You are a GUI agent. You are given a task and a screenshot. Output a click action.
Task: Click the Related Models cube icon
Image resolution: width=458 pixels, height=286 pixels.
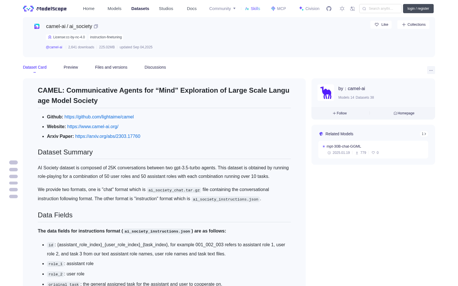pyautogui.click(x=321, y=134)
